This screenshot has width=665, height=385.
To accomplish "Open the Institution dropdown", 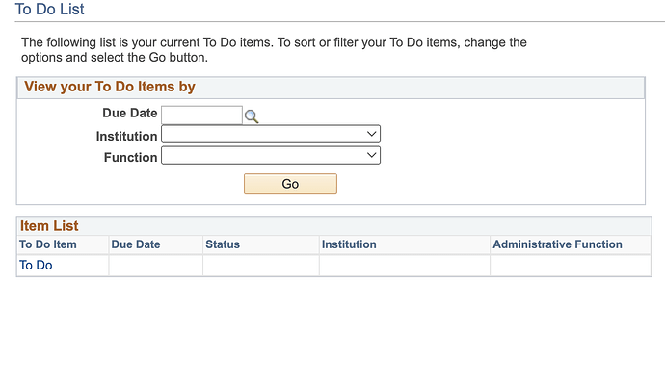I will click(271, 135).
